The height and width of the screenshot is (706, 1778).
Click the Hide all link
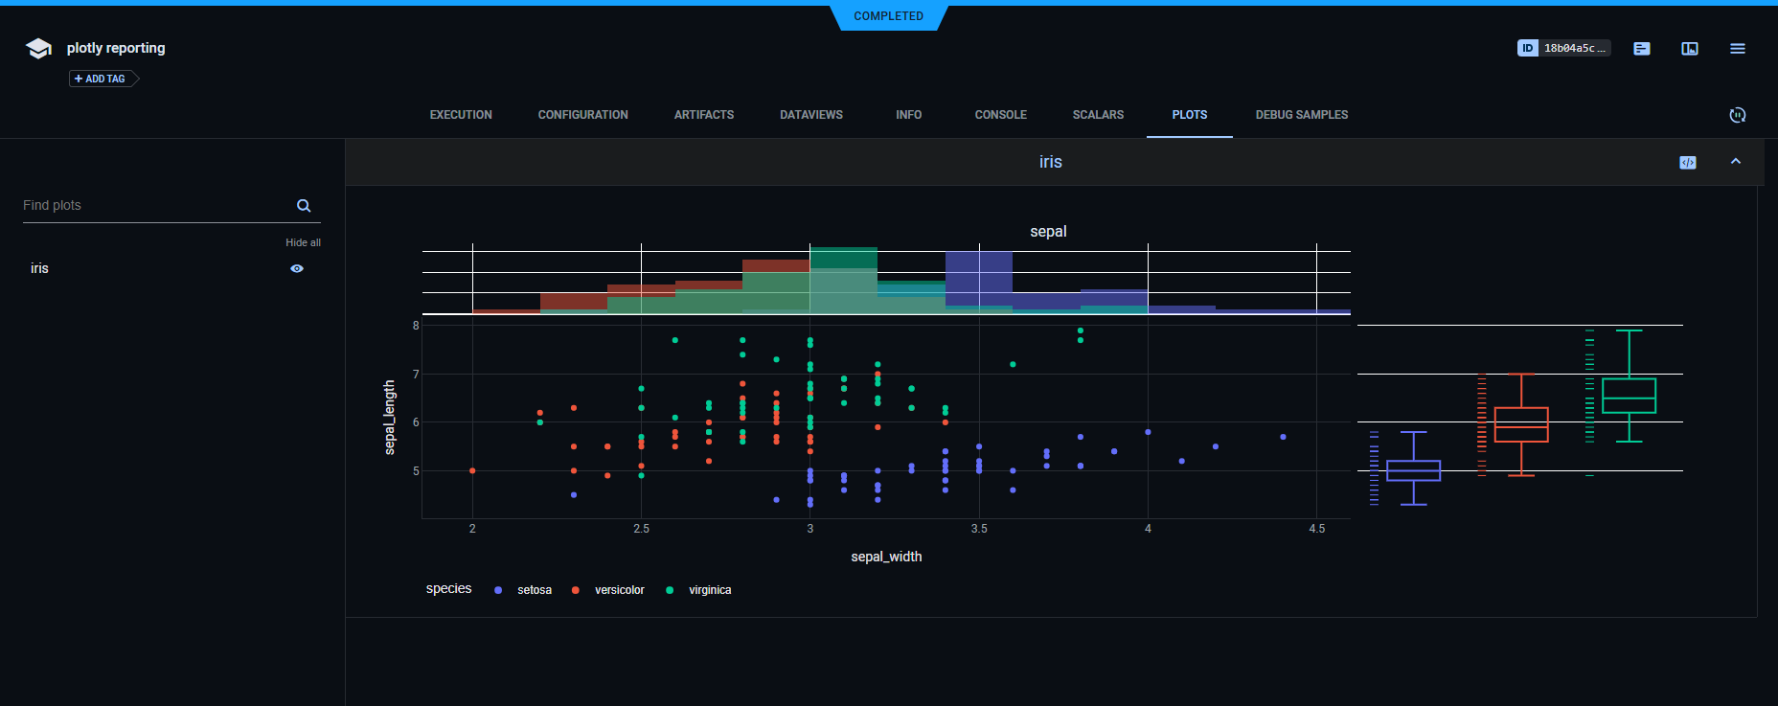click(x=303, y=243)
